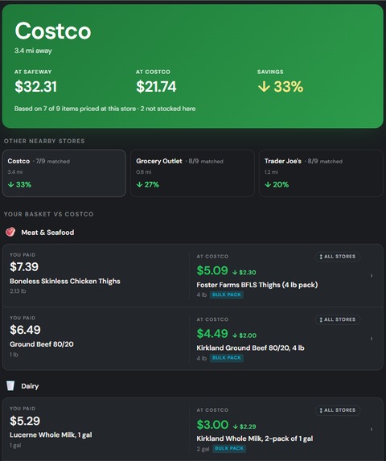Click the Bulk Pack badge on Kirkland Milk
The width and height of the screenshot is (386, 461).
(229, 448)
